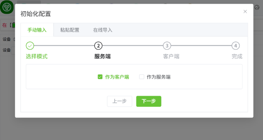Open the 在线导入 tab
Viewport: 263px width, 140px height.
coord(103,30)
